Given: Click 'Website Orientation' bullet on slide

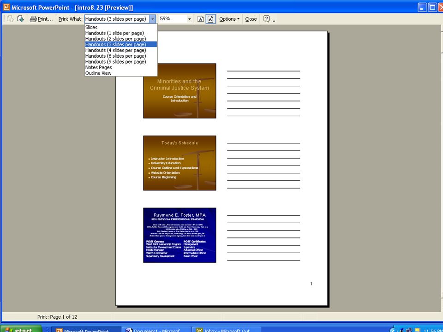Looking at the screenshot, I should point(165,172).
